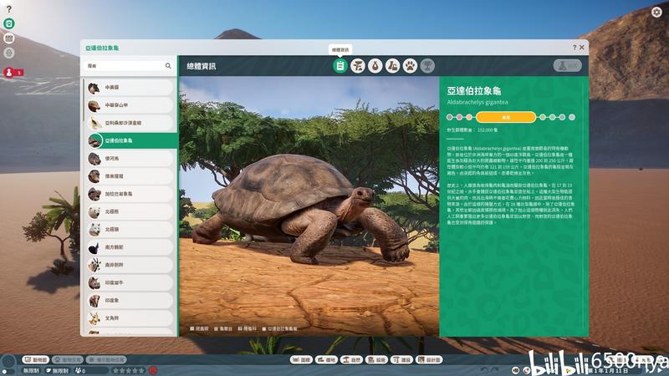Open the Zoopedia window help question mark
669x376 pixels.
tap(575, 48)
